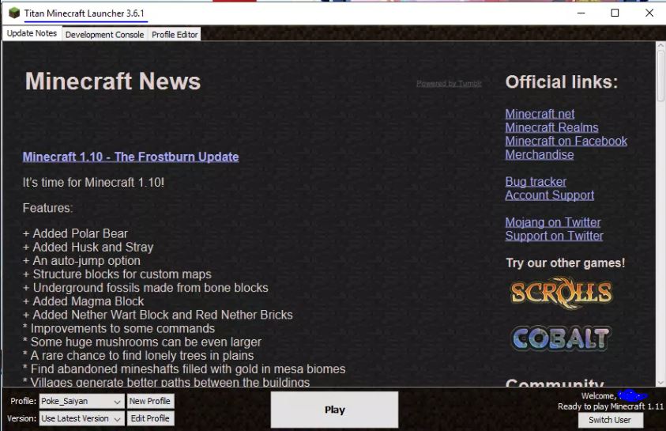The width and height of the screenshot is (666, 431).
Task: Click the scrollbar up arrow
Action: pos(660,44)
